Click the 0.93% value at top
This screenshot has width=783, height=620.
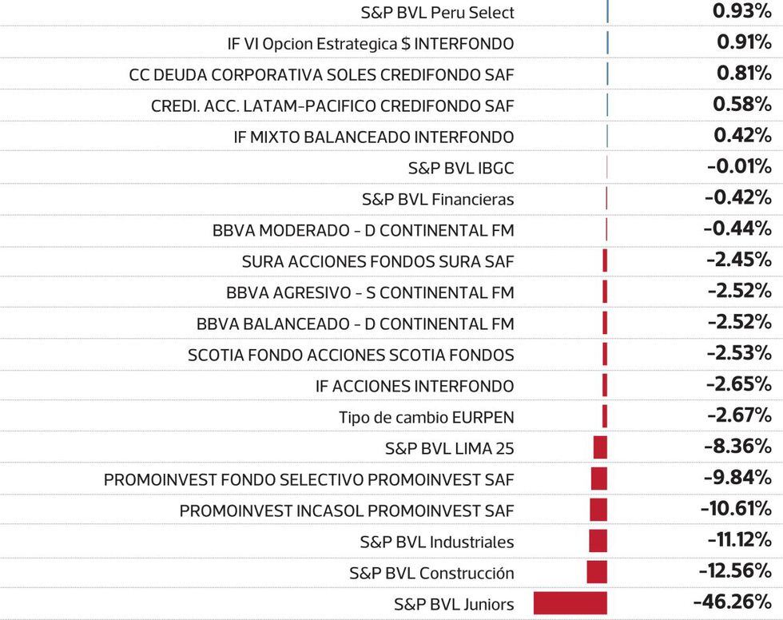coord(741,12)
